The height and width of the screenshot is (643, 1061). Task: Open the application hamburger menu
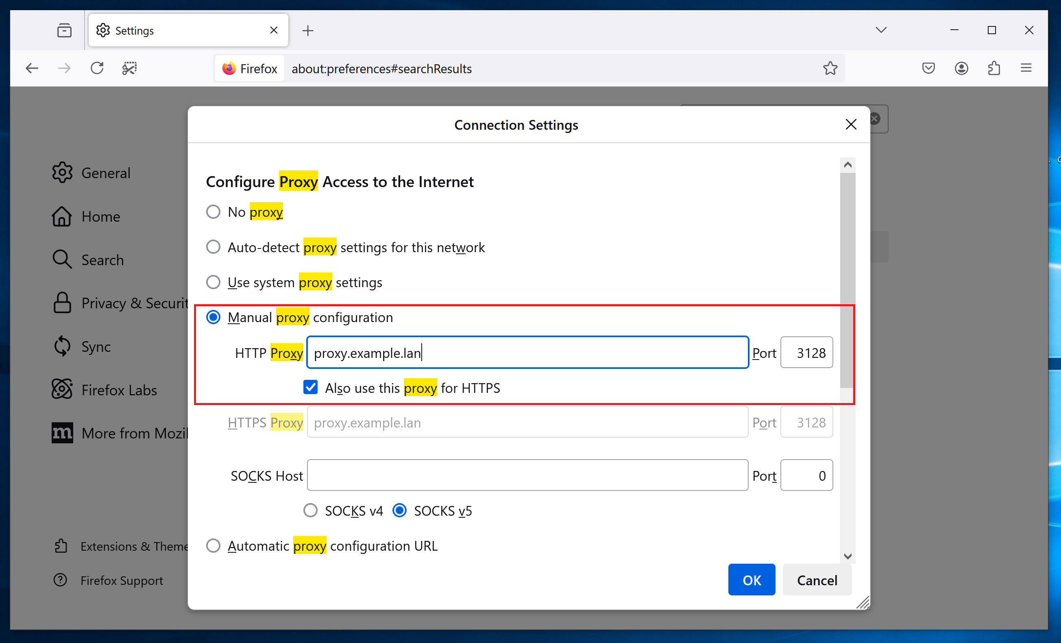pos(1026,68)
